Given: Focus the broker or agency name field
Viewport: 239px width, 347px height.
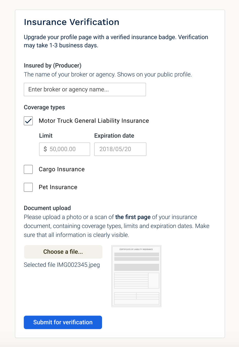Looking at the screenshot, I should (85, 90).
